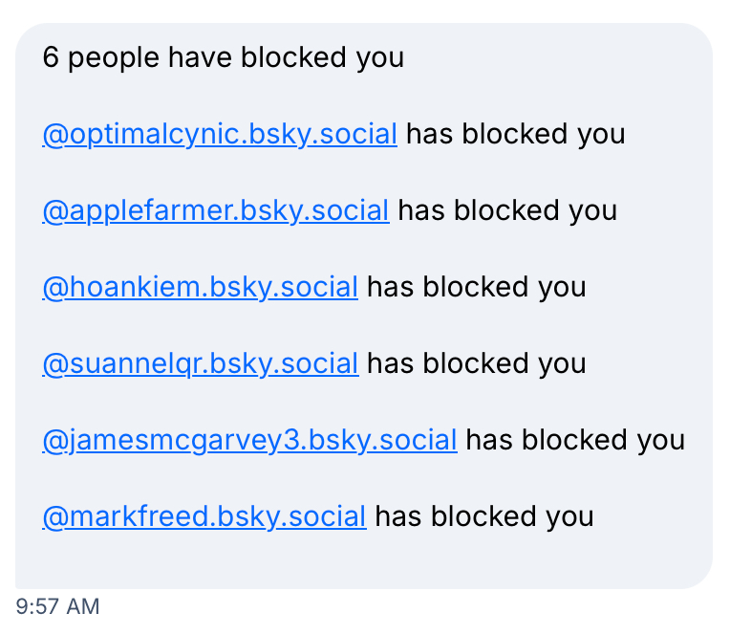Select "has blocked you" text after markfreed
Image resolution: width=730 pixels, height=635 pixels.
click(484, 516)
